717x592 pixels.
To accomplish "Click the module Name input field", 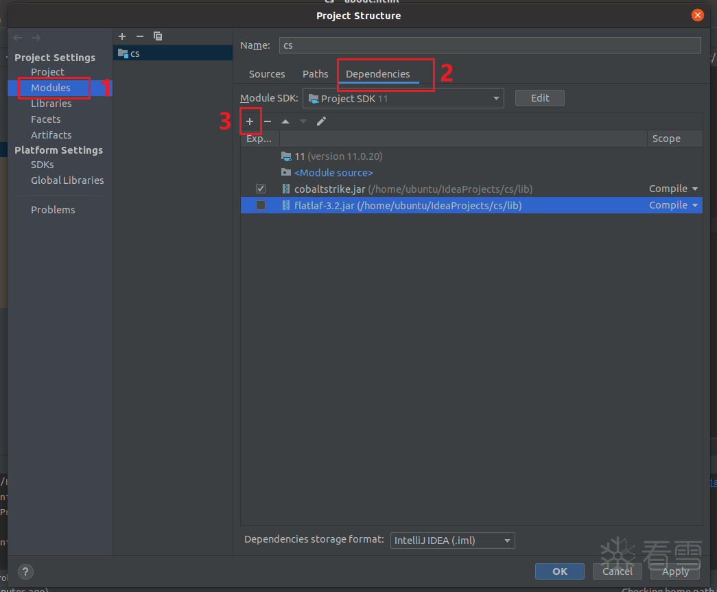I will click(490, 45).
